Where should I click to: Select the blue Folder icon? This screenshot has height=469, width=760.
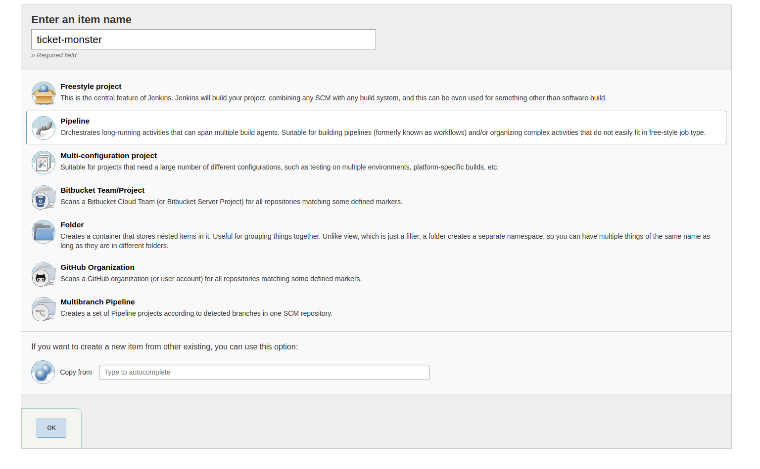[x=44, y=232]
